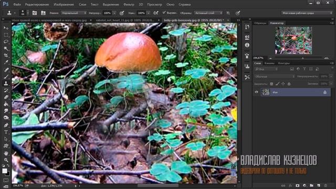Open the 'Фильтр' menu

pyautogui.click(x=129, y=4)
